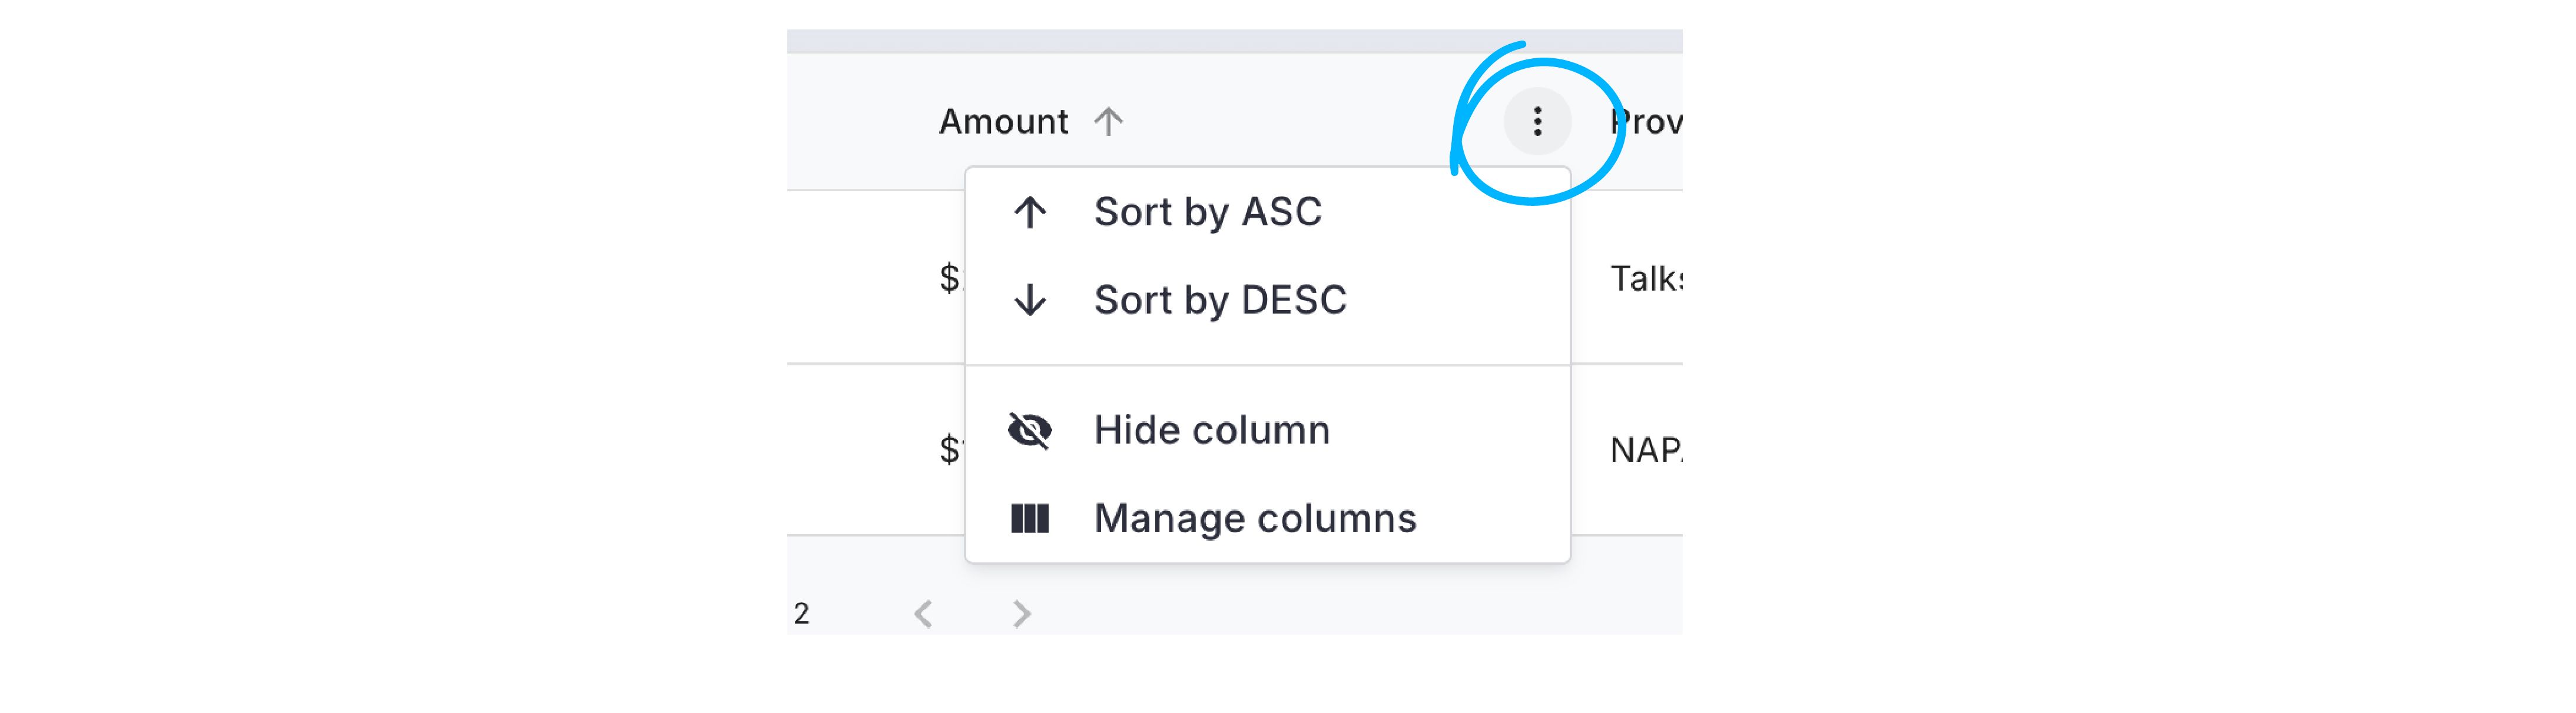Screen dimensions: 2576x713
Task: Click the page number 2 in pagination
Action: click(801, 613)
